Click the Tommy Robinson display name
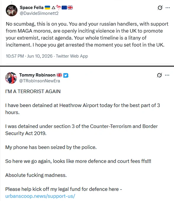The image size is (174, 201). coord(37,75)
